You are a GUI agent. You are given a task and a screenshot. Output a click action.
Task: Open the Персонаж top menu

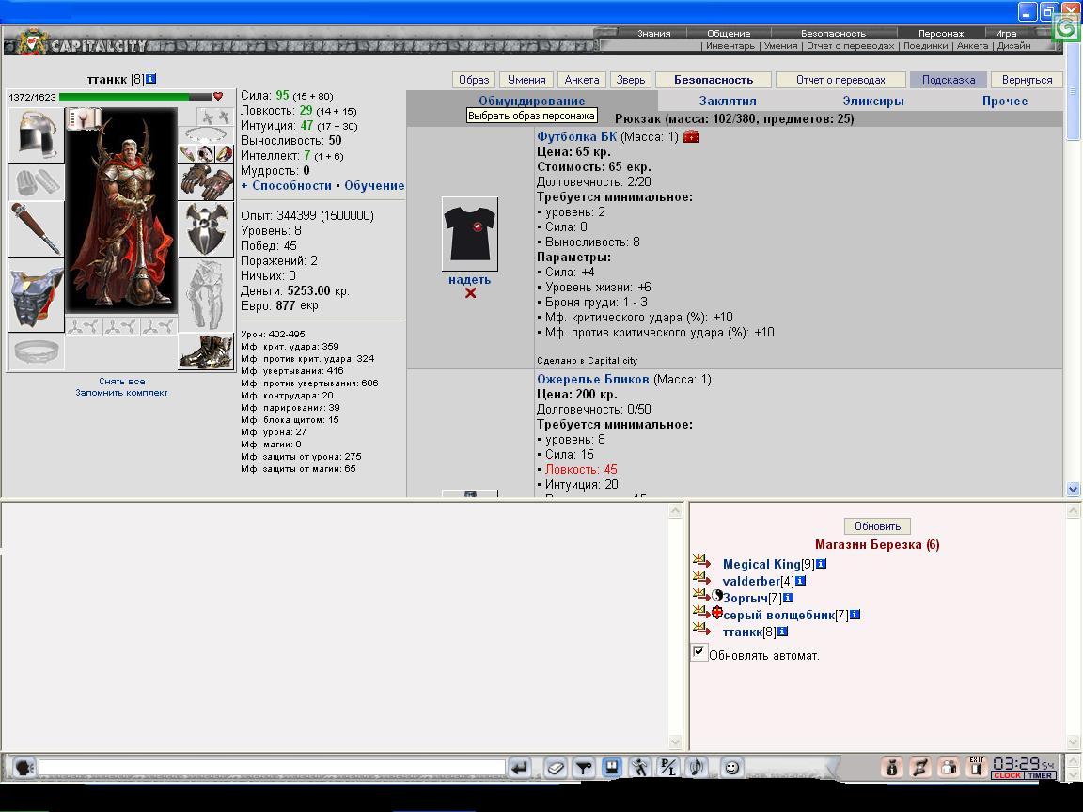(941, 33)
